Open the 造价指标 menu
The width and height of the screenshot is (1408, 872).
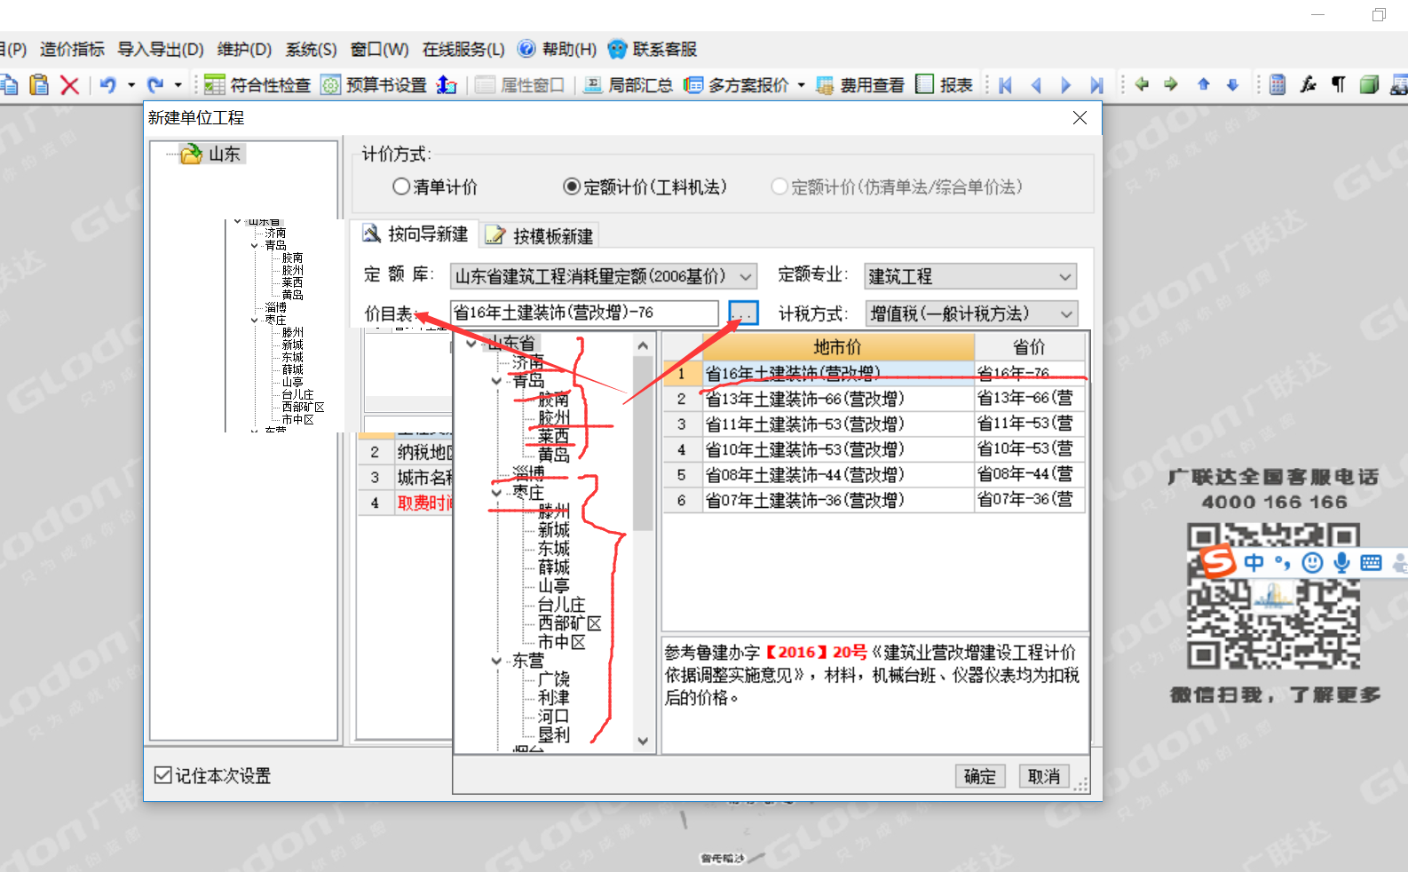tap(72, 49)
